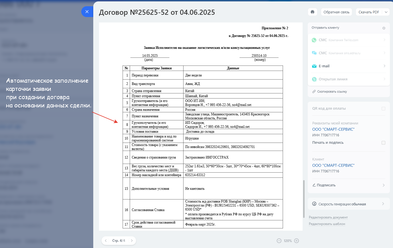Screen dimensions: 393x248
Task: Click the copy link chain icon
Action: tap(314, 91)
